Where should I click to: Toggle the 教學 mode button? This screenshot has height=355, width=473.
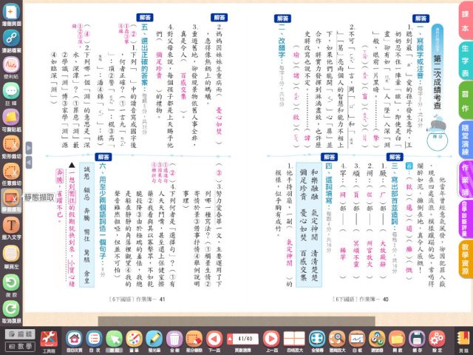(x=17, y=347)
